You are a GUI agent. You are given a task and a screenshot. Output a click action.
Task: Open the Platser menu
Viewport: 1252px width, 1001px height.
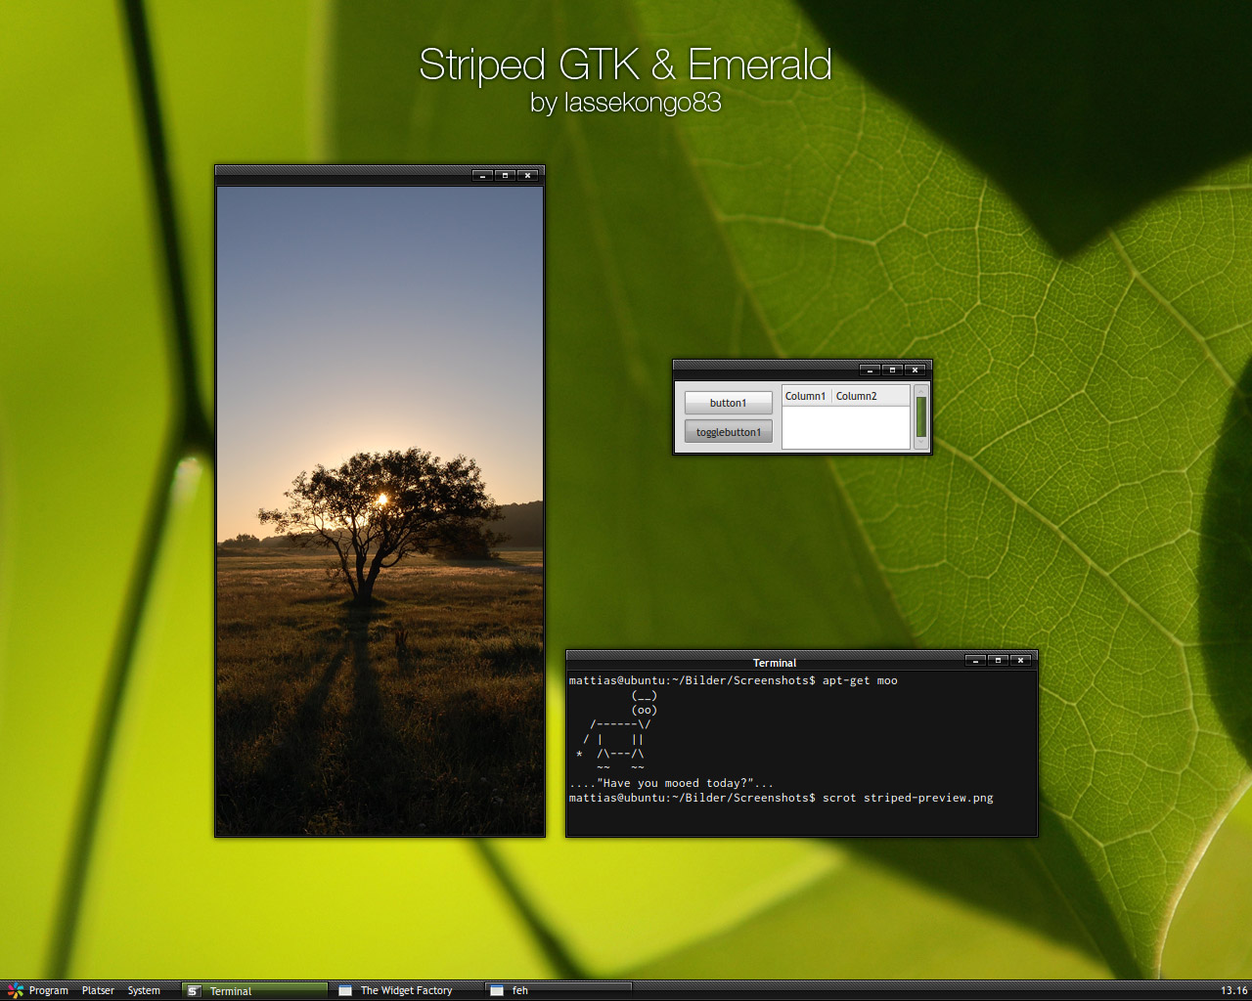(x=98, y=990)
